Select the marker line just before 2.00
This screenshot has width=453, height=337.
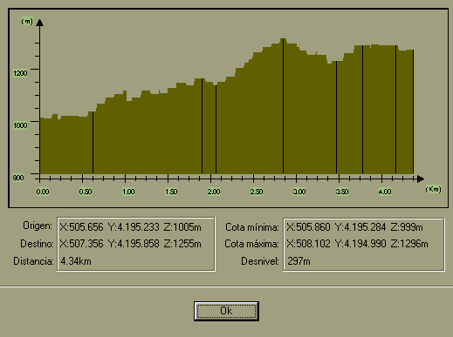tap(202, 126)
